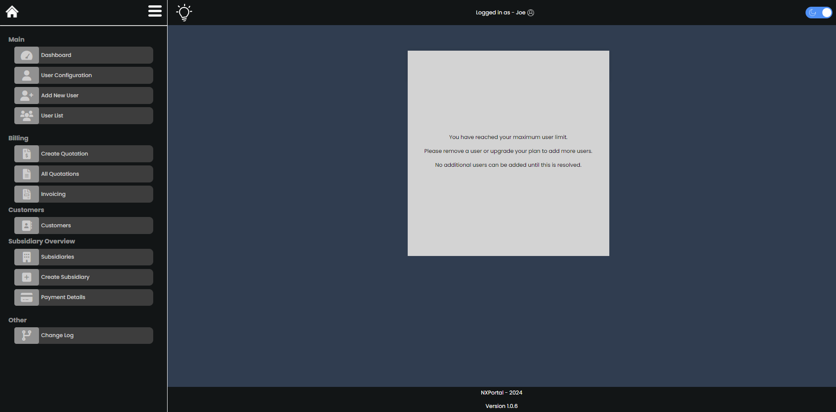Click 'Please remove a user or upgrade' message
This screenshot has height=412, width=836.
point(508,151)
